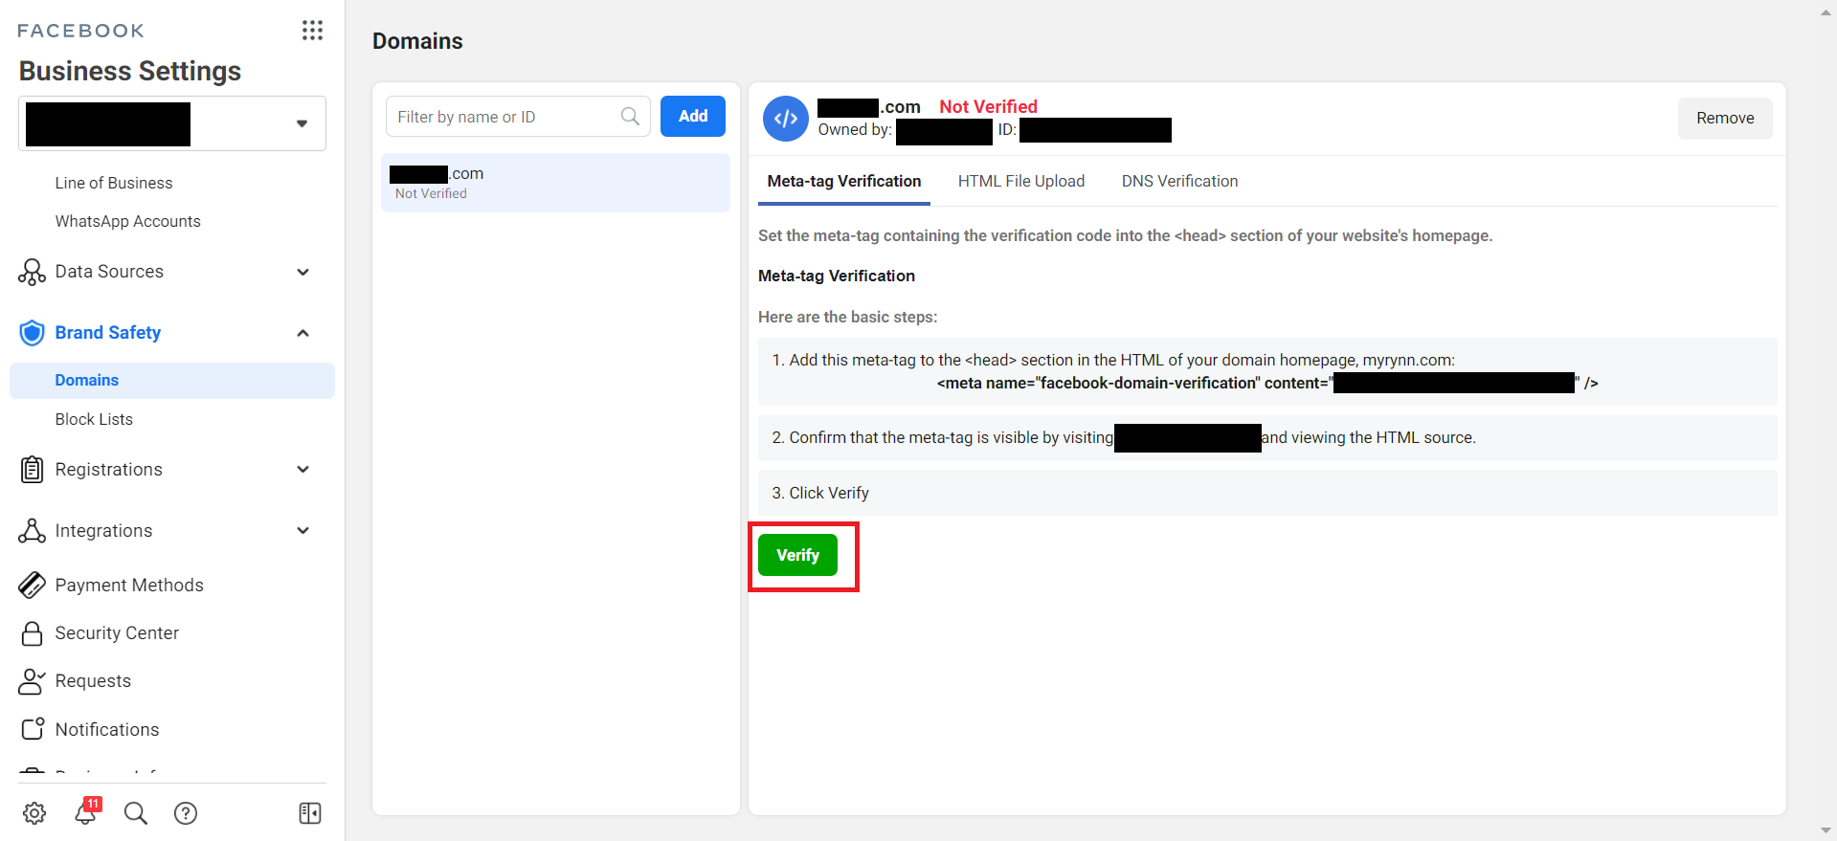Image resolution: width=1837 pixels, height=841 pixels.
Task: Click the filter field search icon
Action: click(630, 116)
